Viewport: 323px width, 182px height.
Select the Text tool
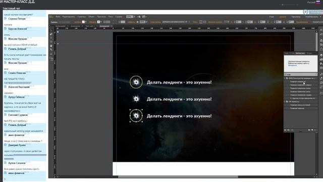point(51,38)
